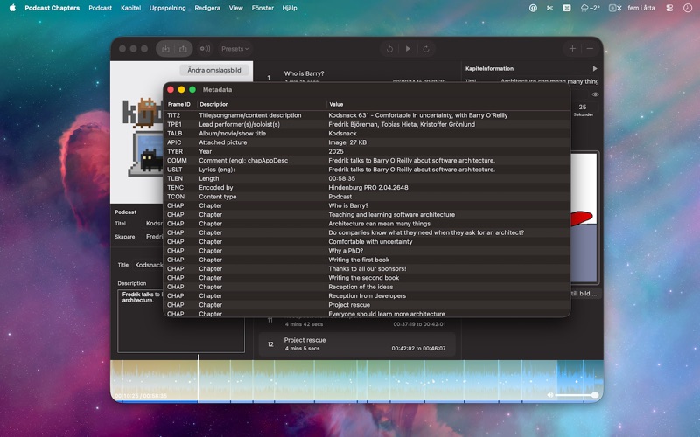
Task: Select chapter 'Why a PhD?'
Action: (x=346, y=251)
